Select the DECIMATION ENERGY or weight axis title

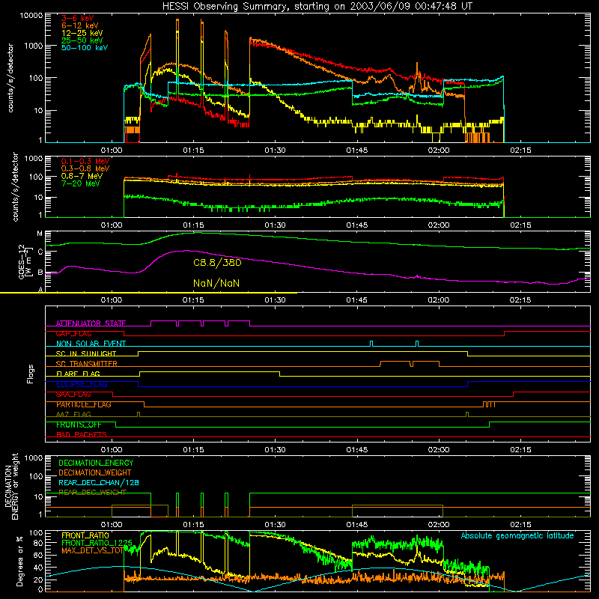(11, 486)
